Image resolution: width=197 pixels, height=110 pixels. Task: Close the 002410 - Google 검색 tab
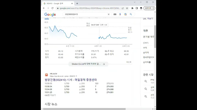pos(72,4)
